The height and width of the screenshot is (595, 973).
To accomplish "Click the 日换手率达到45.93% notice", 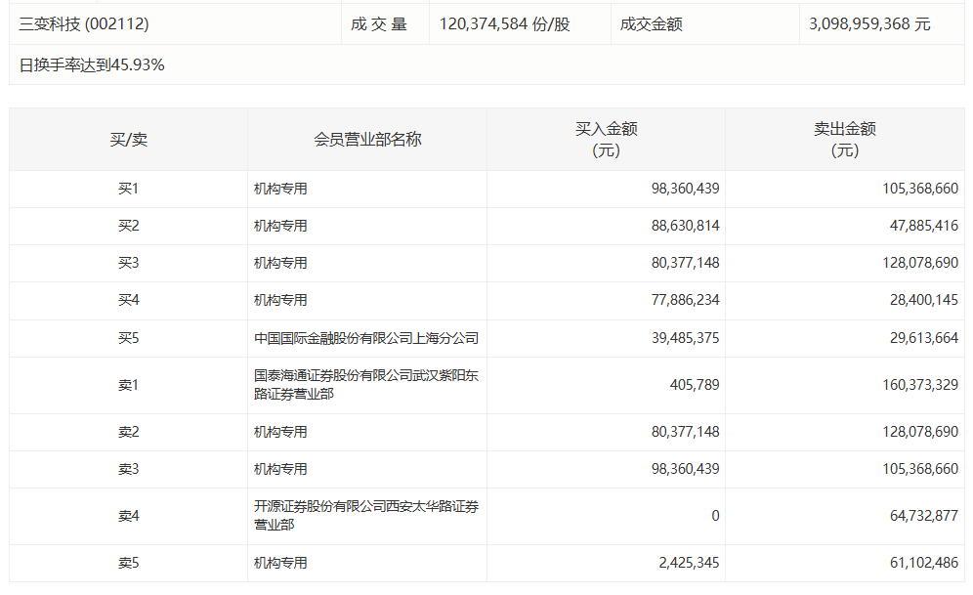I will coord(90,65).
